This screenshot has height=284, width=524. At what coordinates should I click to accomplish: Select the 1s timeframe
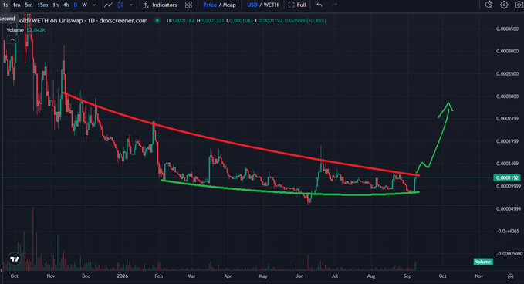pos(5,5)
